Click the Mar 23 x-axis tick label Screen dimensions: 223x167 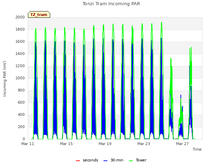coord(144,144)
